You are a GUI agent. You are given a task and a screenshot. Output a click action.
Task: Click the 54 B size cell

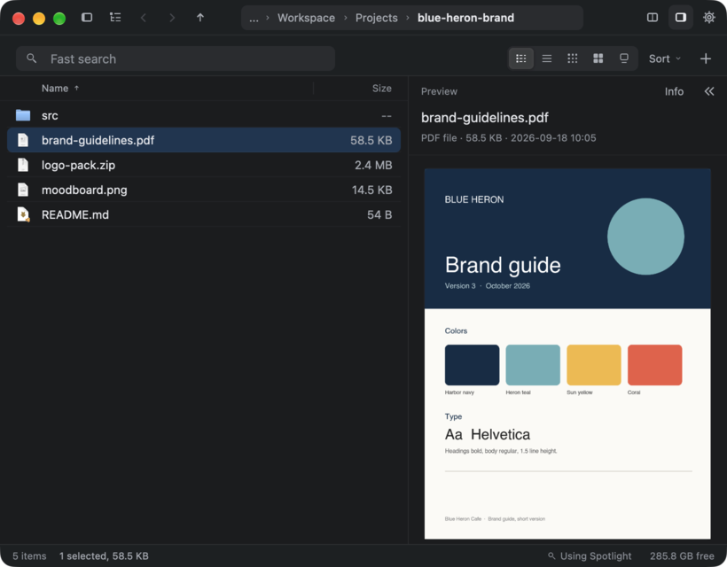point(379,215)
